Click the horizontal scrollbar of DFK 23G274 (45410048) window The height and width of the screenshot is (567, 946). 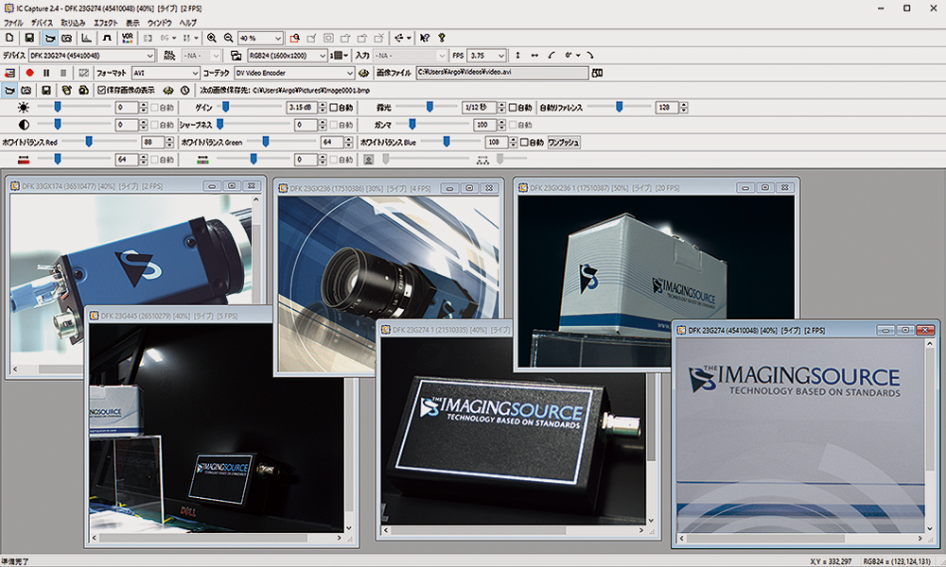pyautogui.click(x=799, y=538)
